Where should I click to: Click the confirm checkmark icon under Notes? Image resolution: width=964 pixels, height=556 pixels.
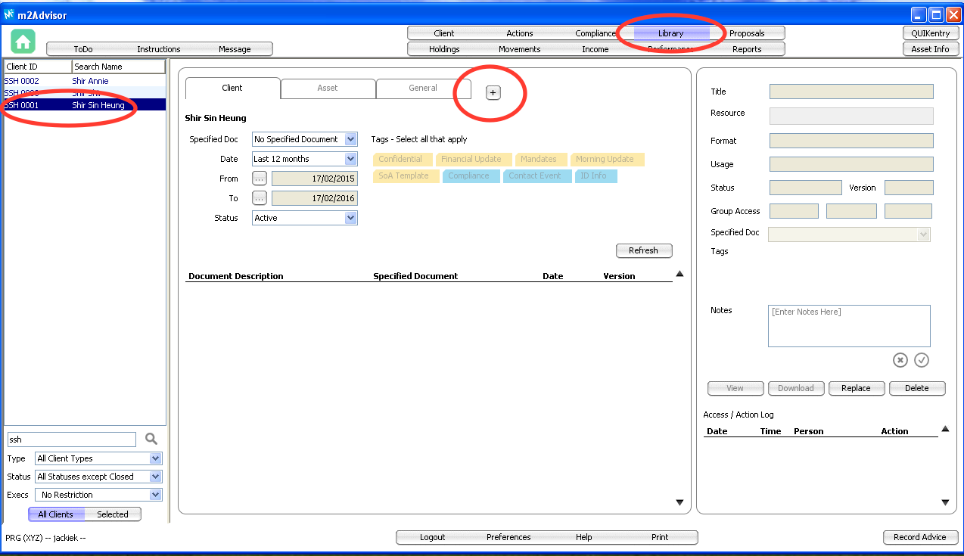click(921, 360)
